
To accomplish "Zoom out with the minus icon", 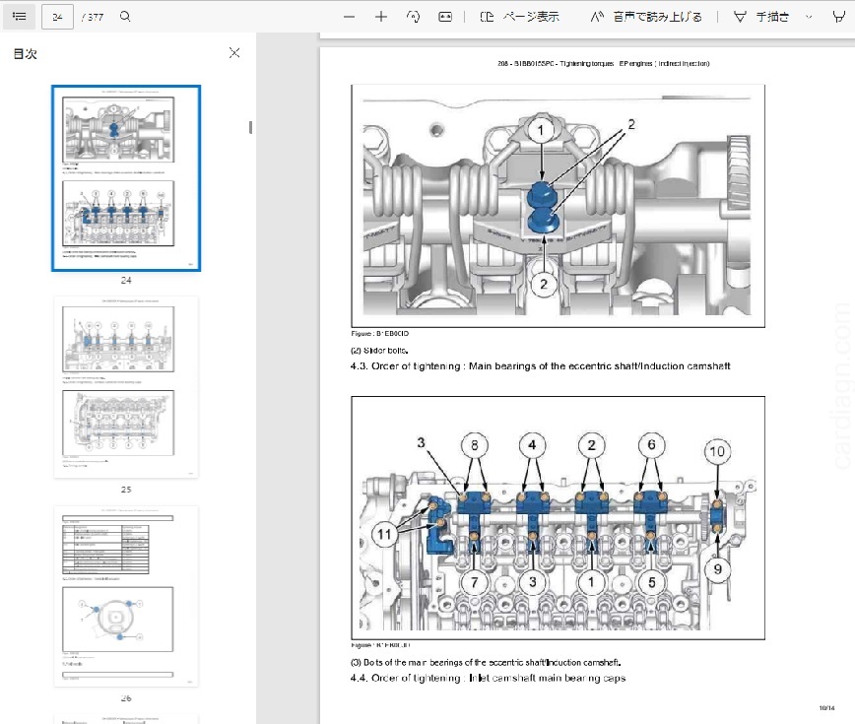I will pyautogui.click(x=349, y=17).
